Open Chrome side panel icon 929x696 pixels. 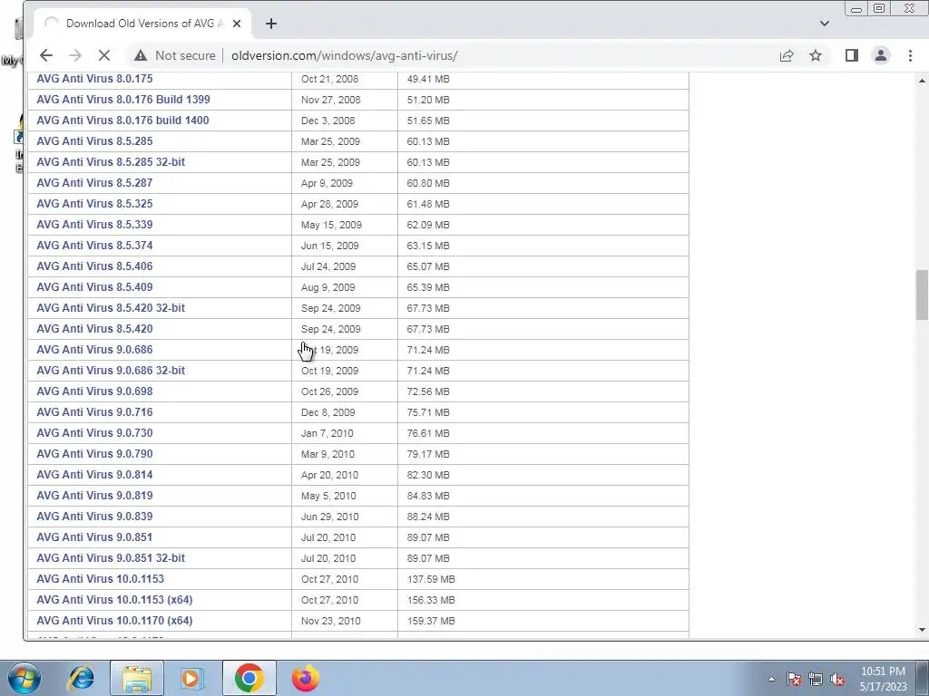tap(851, 55)
